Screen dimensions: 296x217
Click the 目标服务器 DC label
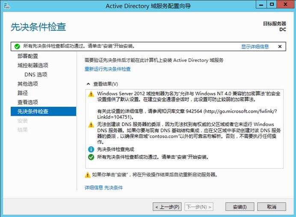pyautogui.click(x=275, y=27)
